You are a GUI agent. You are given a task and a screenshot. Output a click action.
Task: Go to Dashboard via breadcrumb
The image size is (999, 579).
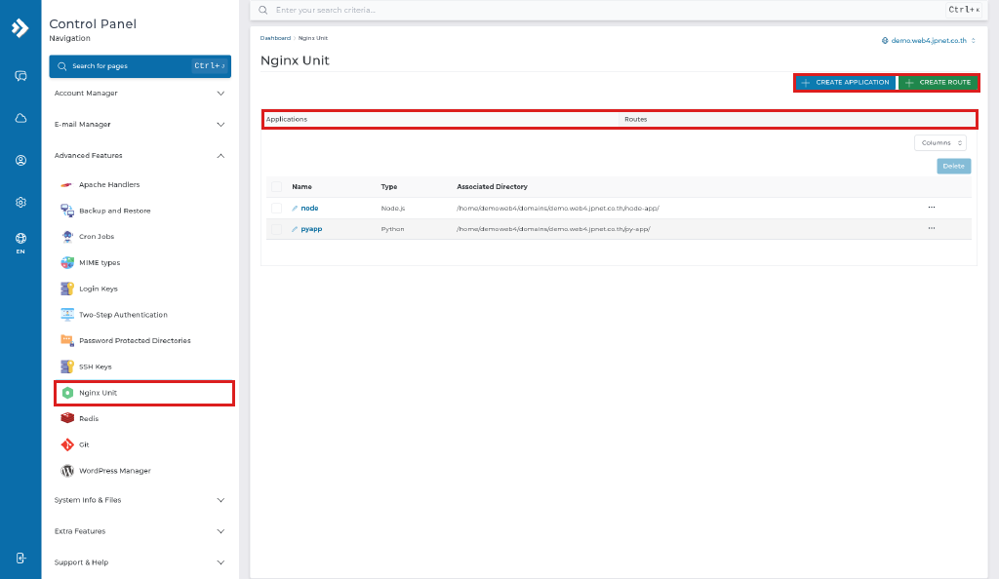(275, 38)
